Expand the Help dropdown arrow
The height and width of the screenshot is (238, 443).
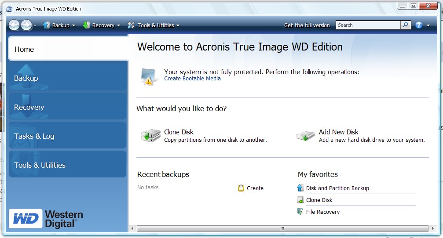point(428,25)
